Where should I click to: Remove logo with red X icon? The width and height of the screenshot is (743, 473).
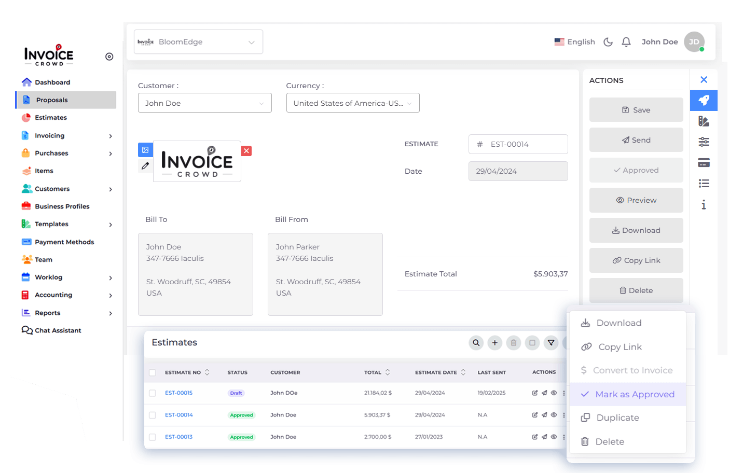tap(247, 151)
